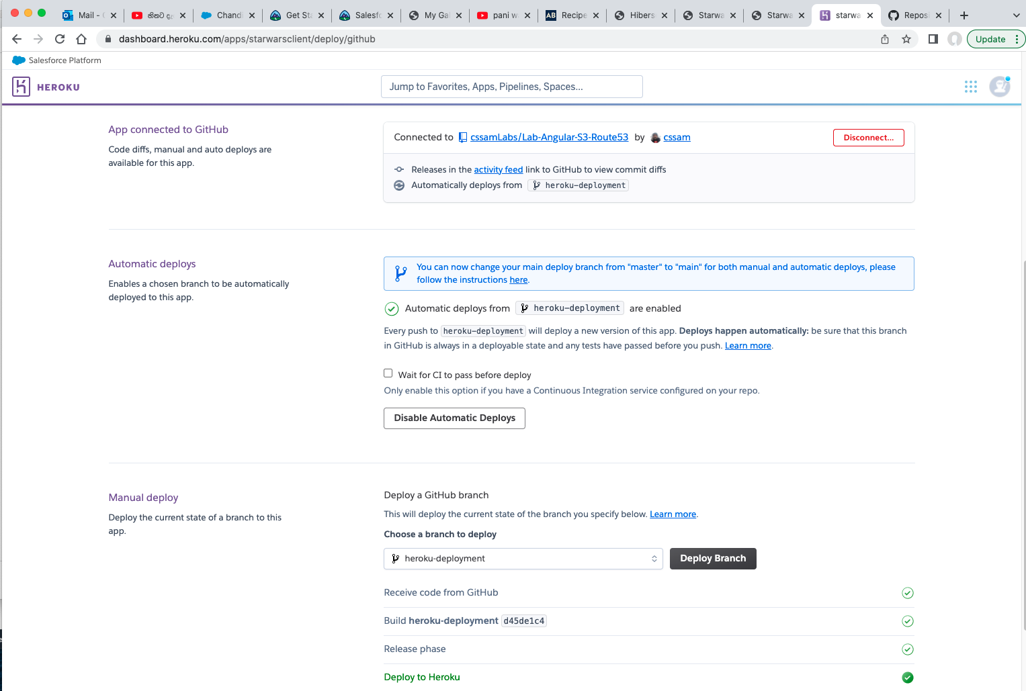Toggle the browser side panel icon
Viewport: 1026px width, 691px height.
(x=933, y=39)
